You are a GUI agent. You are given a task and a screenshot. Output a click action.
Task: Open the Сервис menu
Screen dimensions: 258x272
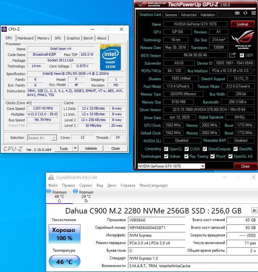(x=85, y=185)
